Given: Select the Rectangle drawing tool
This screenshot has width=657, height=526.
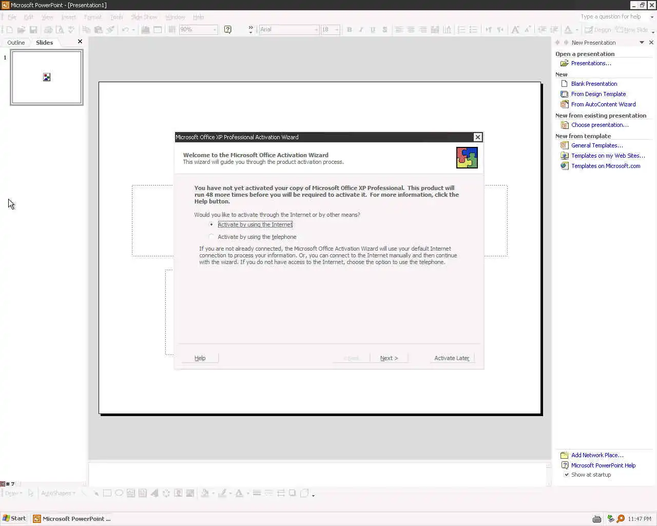Looking at the screenshot, I should click(x=107, y=493).
